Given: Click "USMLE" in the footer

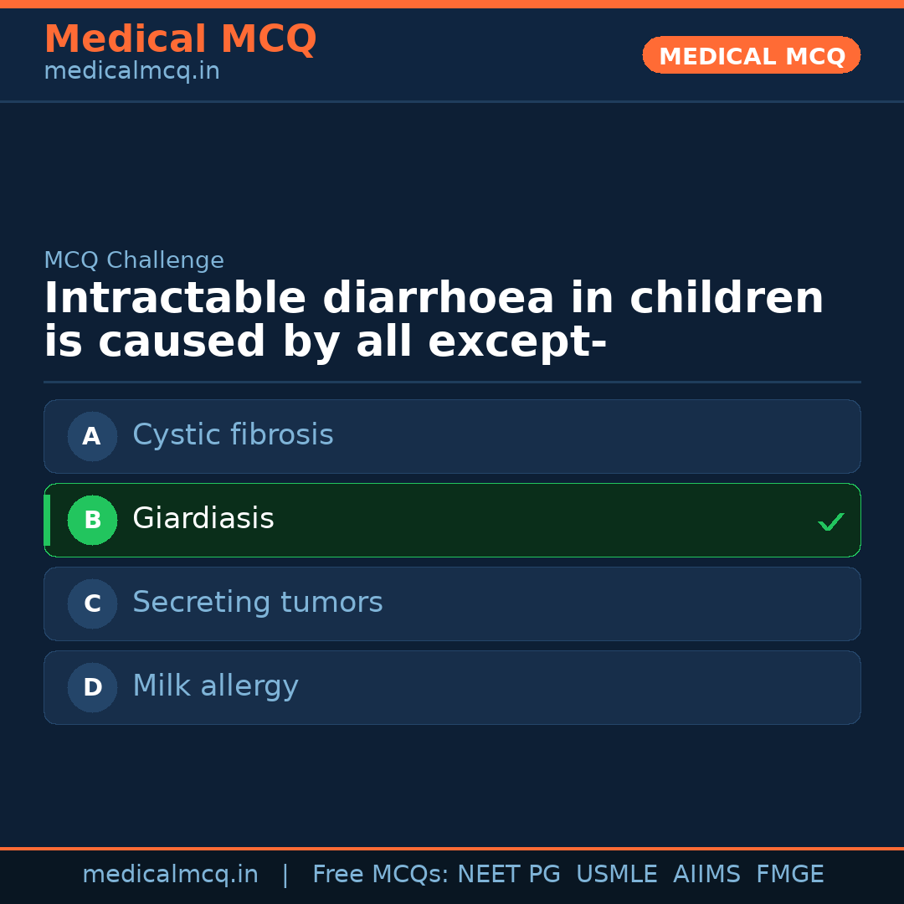Looking at the screenshot, I should pyautogui.click(x=616, y=875).
